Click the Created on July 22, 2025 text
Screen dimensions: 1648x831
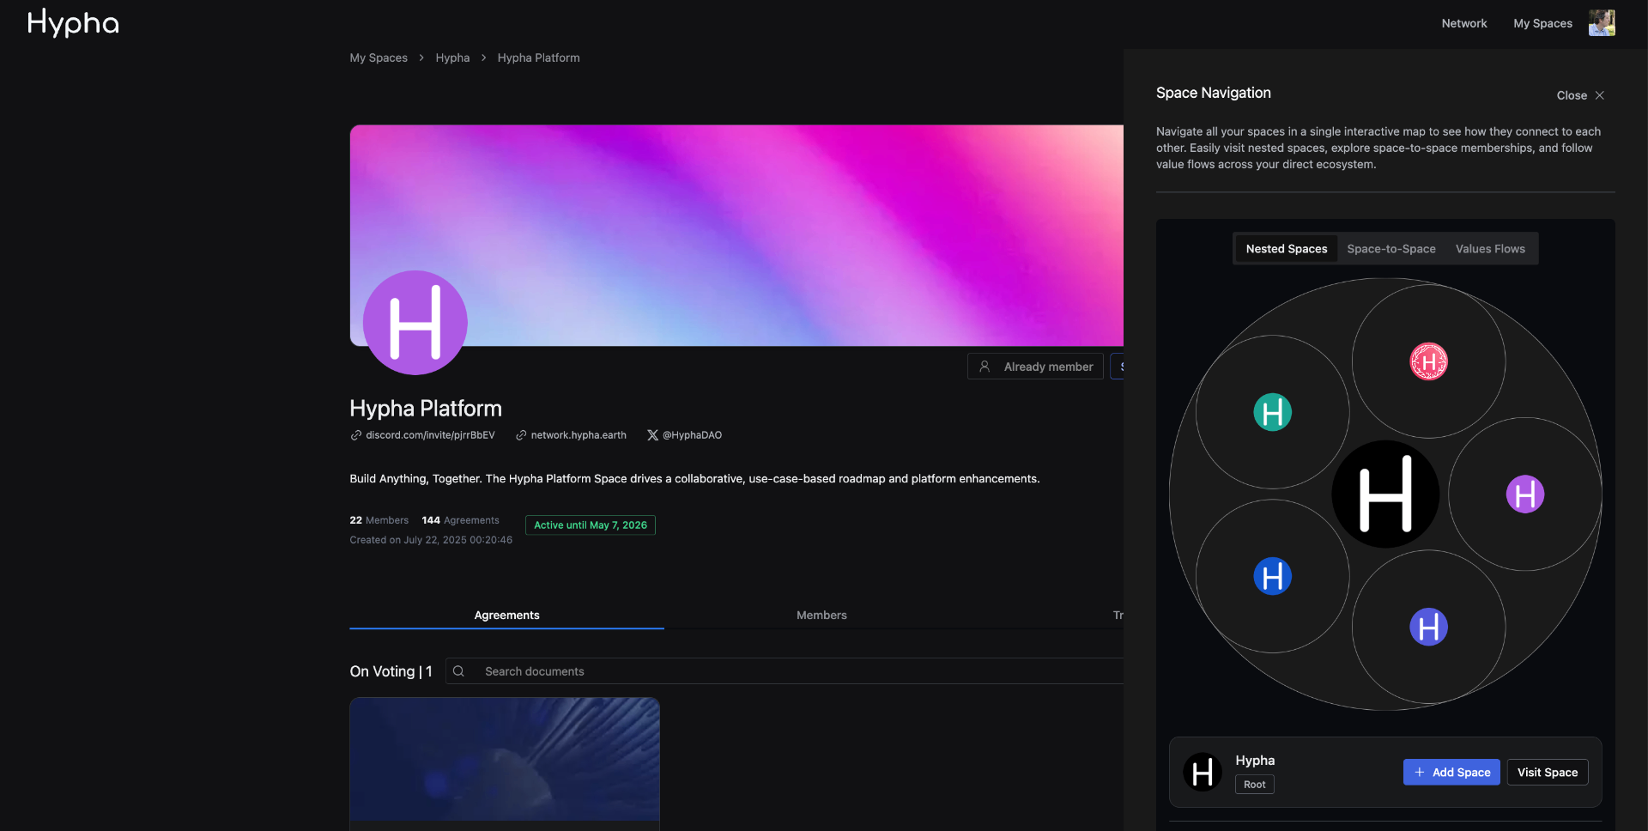(431, 540)
